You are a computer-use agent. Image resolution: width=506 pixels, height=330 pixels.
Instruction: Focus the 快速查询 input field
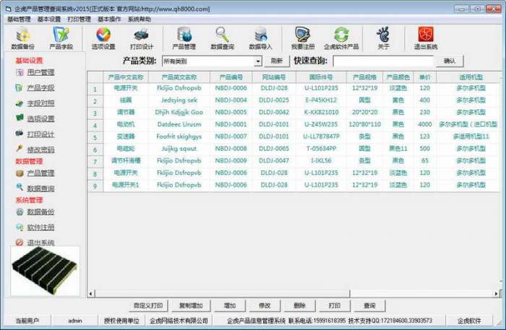(383, 61)
